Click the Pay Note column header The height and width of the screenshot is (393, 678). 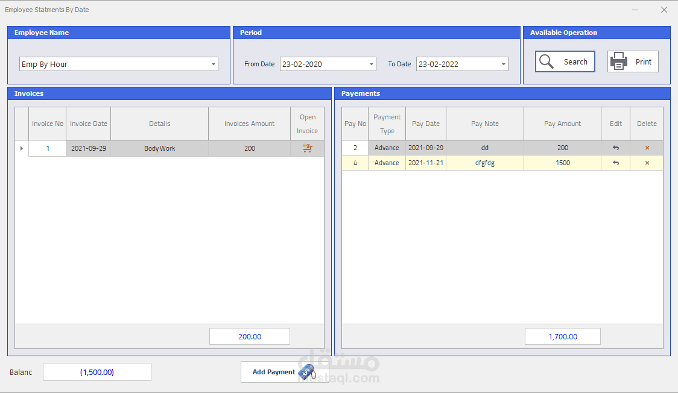[485, 124]
